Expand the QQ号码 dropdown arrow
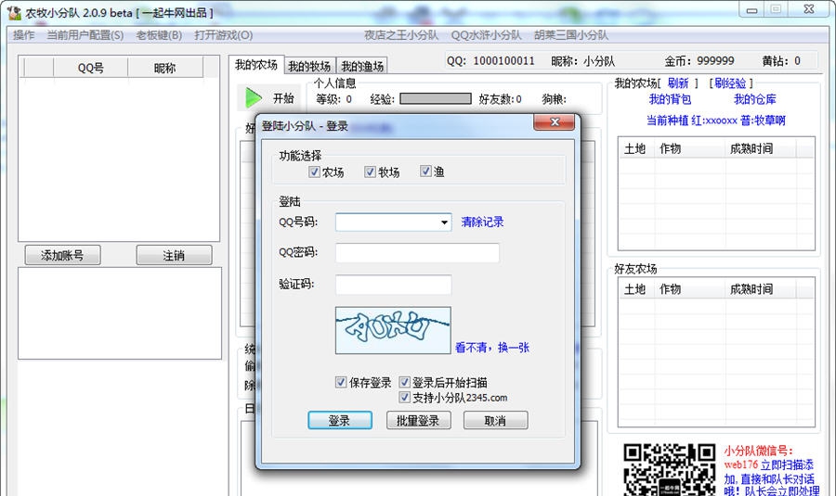The image size is (836, 496). click(x=444, y=223)
